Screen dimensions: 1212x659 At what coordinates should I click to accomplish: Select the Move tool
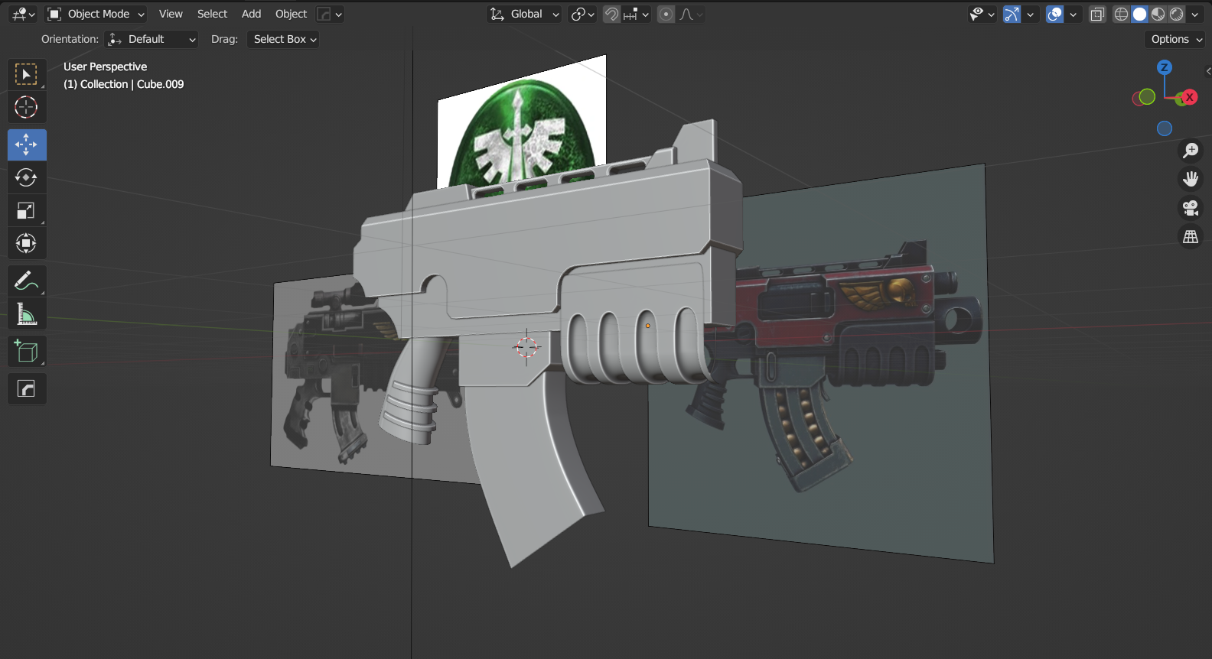pyautogui.click(x=26, y=144)
